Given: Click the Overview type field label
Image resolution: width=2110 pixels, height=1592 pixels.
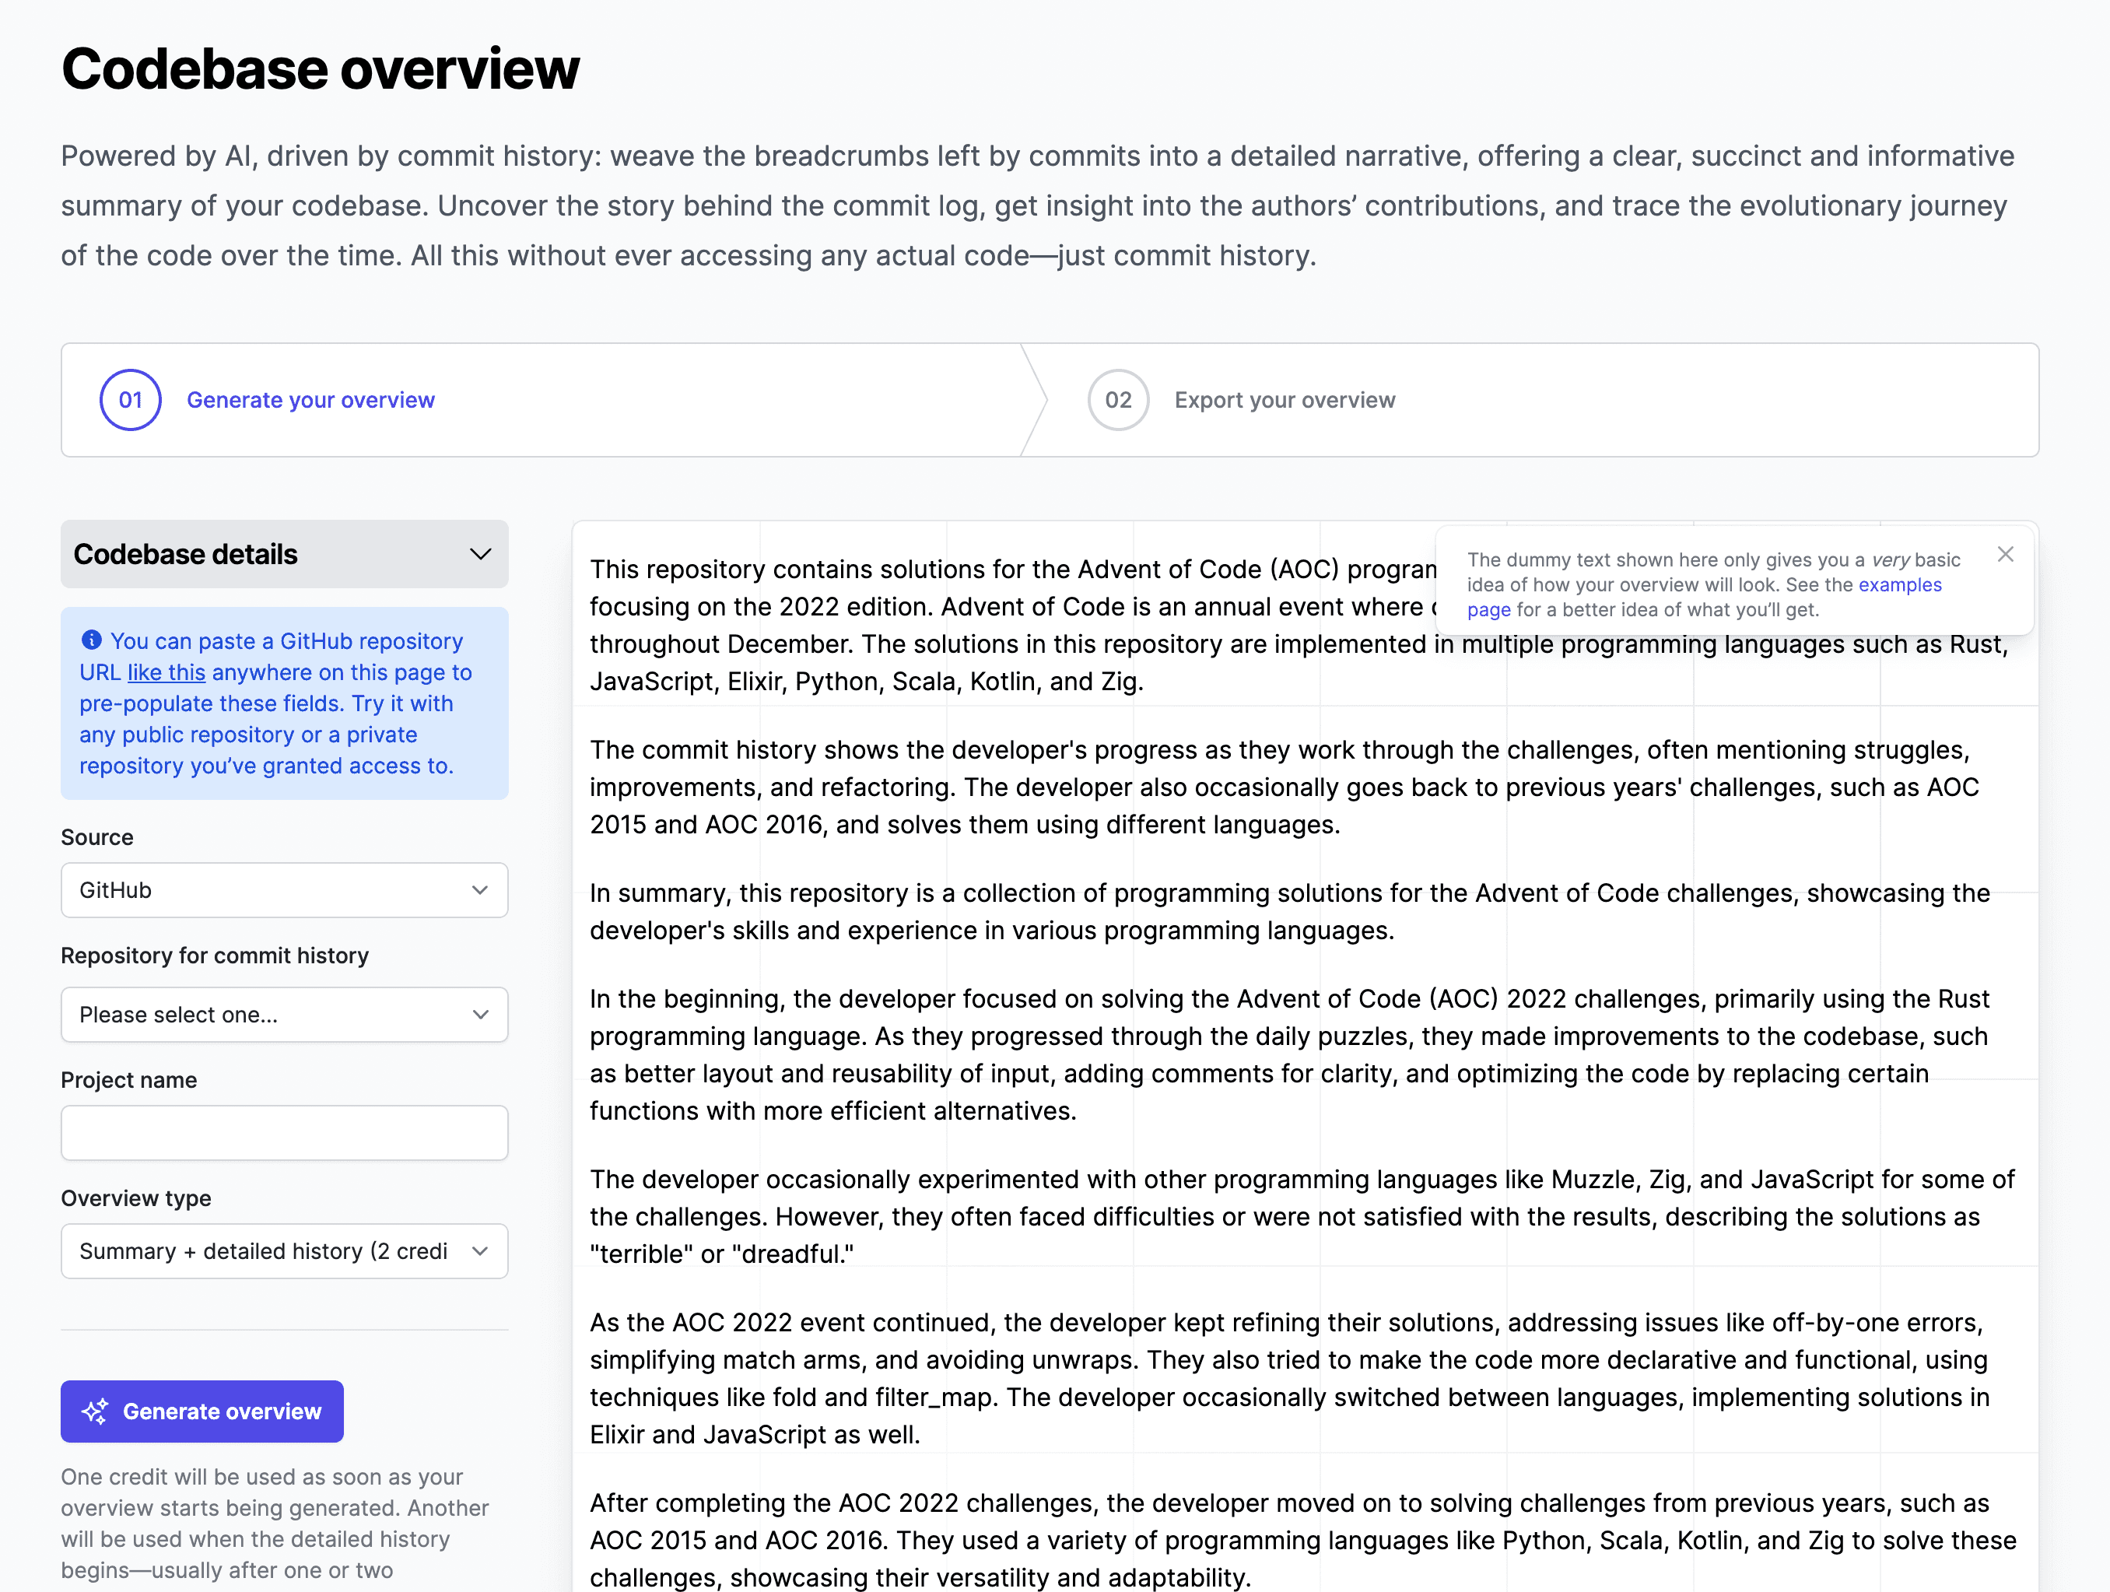Looking at the screenshot, I should pos(135,1198).
